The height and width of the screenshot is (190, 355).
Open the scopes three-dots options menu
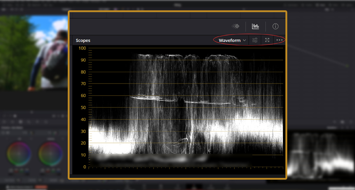coord(280,40)
